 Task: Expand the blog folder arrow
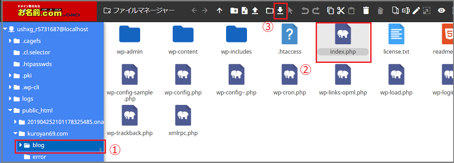coord(20,145)
